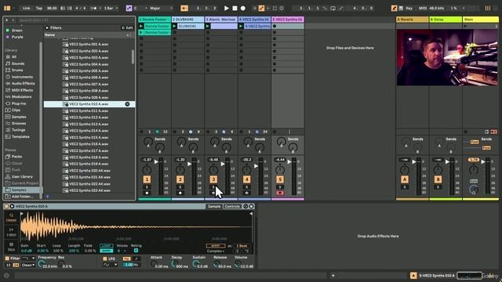This screenshot has width=502, height=282.
Task: Click track 2 pan knob
Action: pos(180,170)
